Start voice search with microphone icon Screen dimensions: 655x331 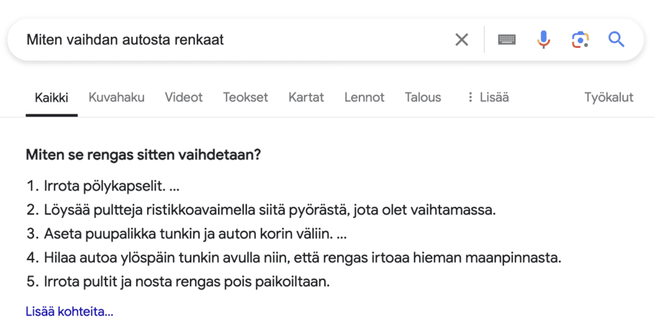[543, 40]
